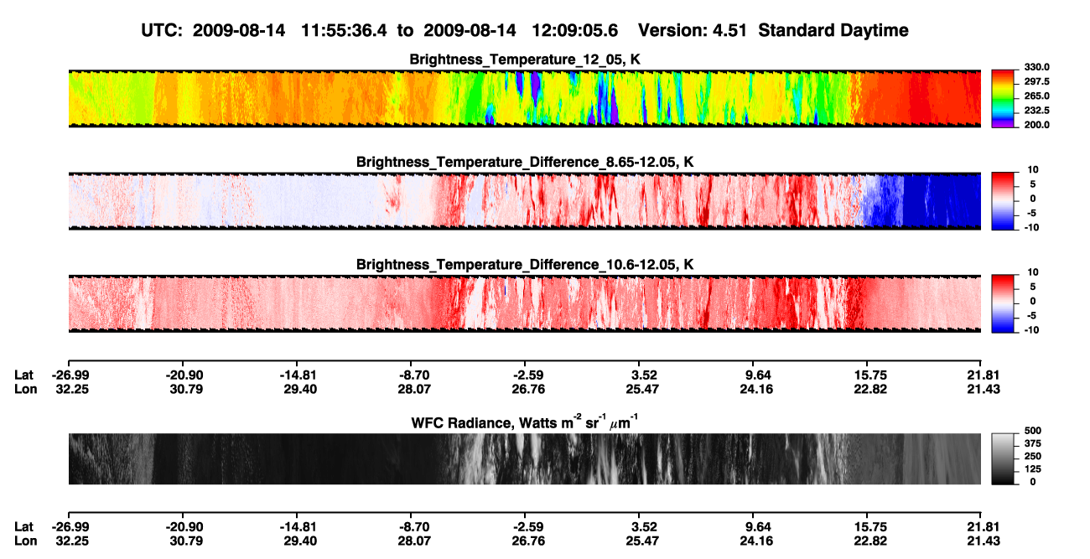Image resolution: width=1090 pixels, height=559 pixels.
Task: Select the 10.6-12.05 difference image strip
Action: 524,303
